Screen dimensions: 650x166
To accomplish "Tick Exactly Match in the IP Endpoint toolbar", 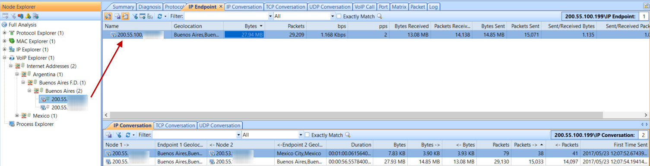I will (339, 16).
